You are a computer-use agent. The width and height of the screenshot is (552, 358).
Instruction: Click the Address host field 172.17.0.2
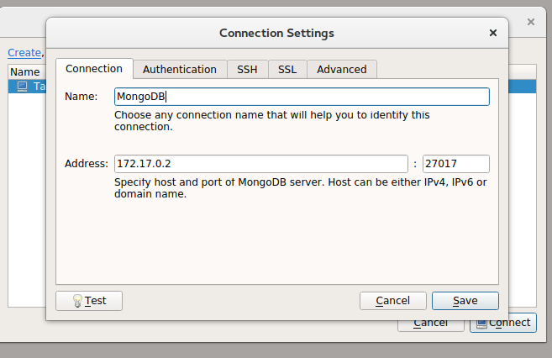260,164
